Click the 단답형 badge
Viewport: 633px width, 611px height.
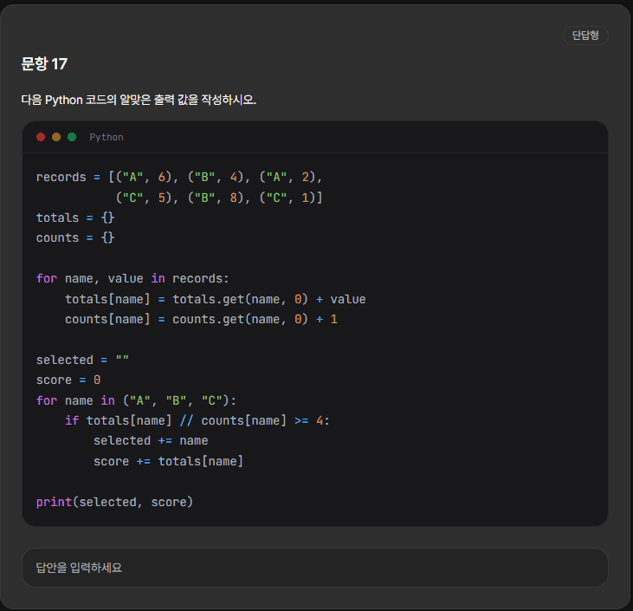pos(585,36)
